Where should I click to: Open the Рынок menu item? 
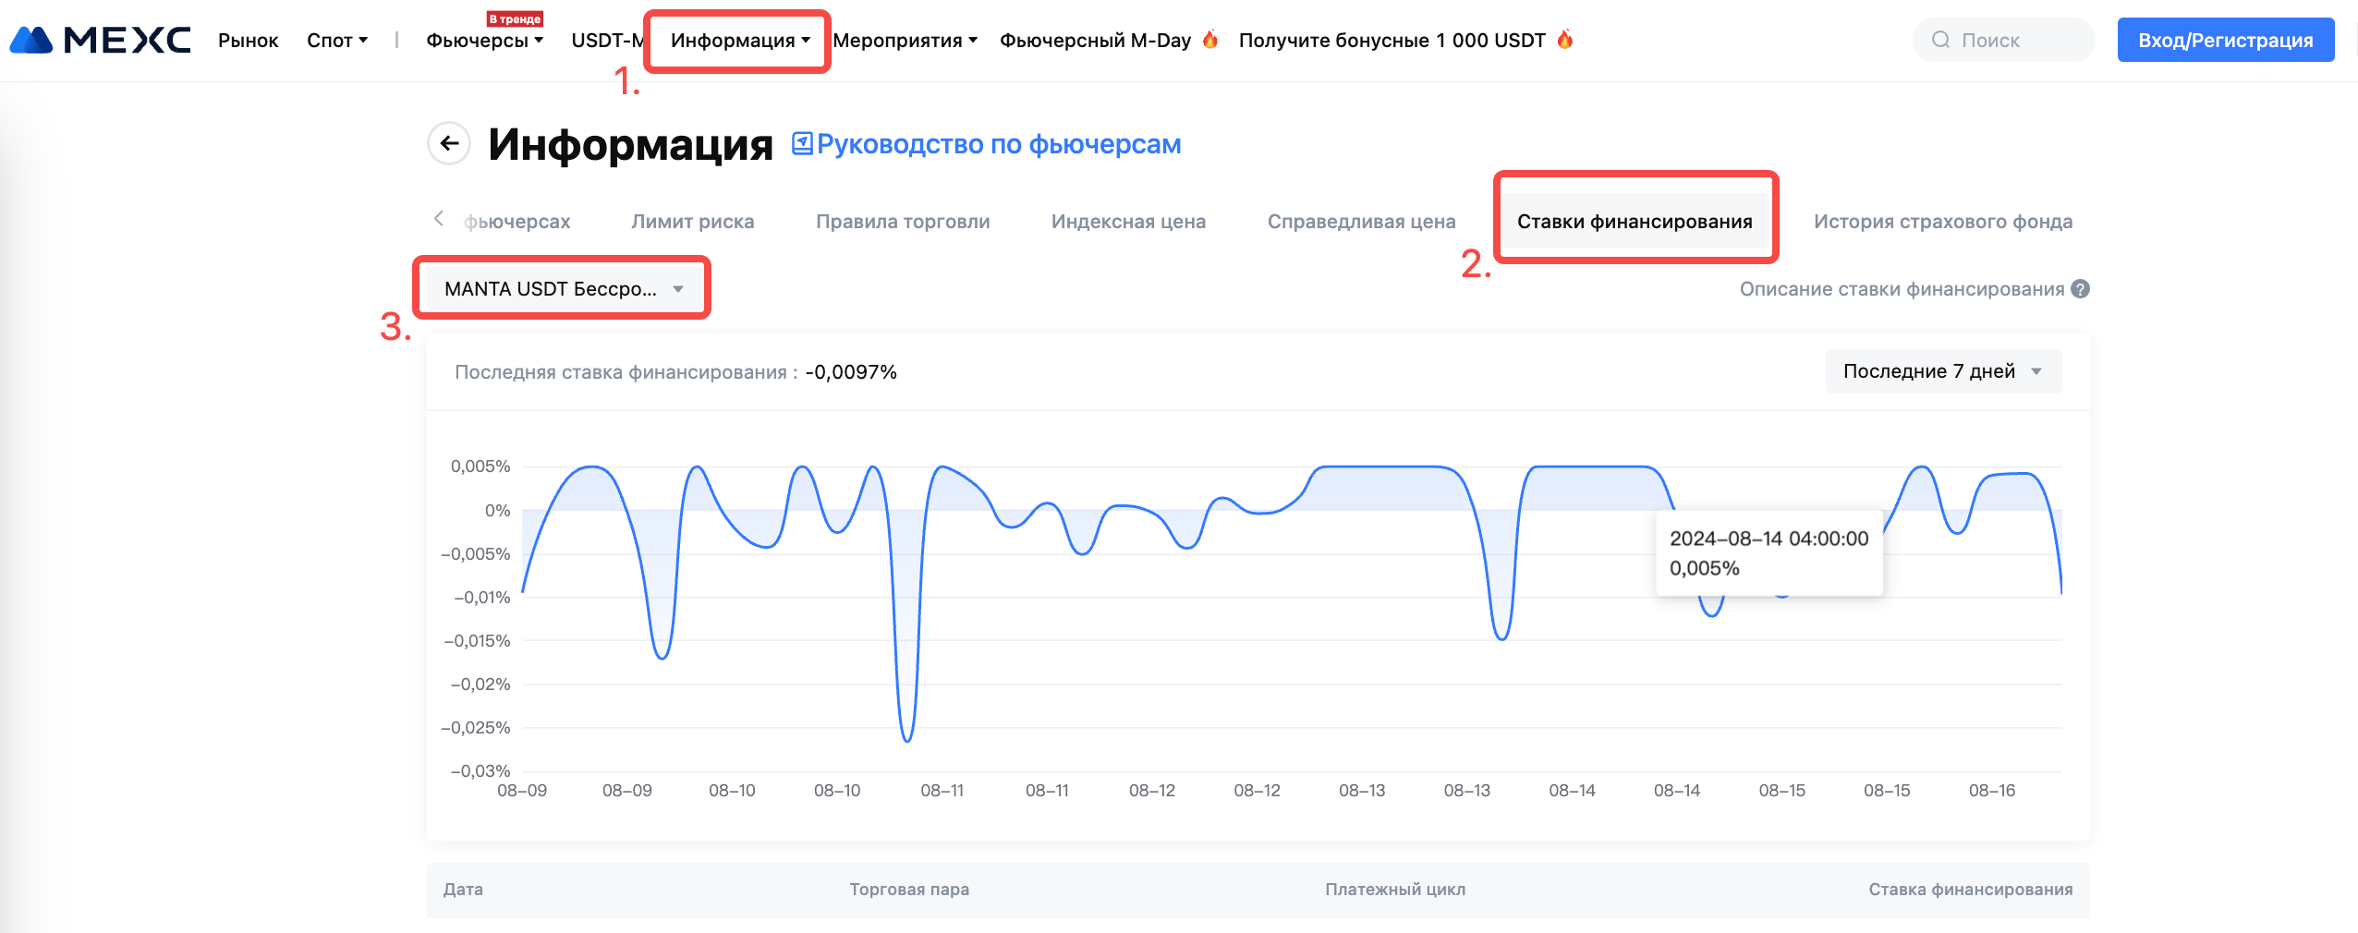pos(248,41)
